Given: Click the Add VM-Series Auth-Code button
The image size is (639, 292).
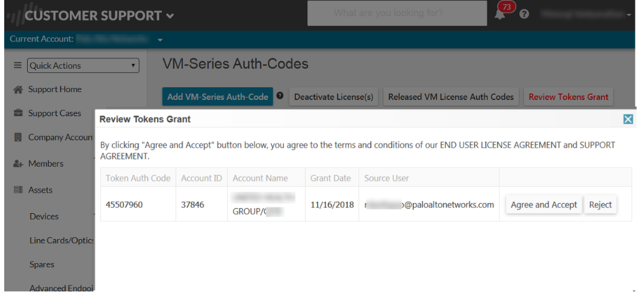Looking at the screenshot, I should [x=217, y=96].
